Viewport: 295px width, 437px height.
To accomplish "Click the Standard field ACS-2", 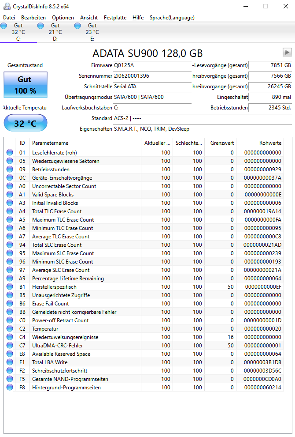I will pyautogui.click(x=202, y=118).
